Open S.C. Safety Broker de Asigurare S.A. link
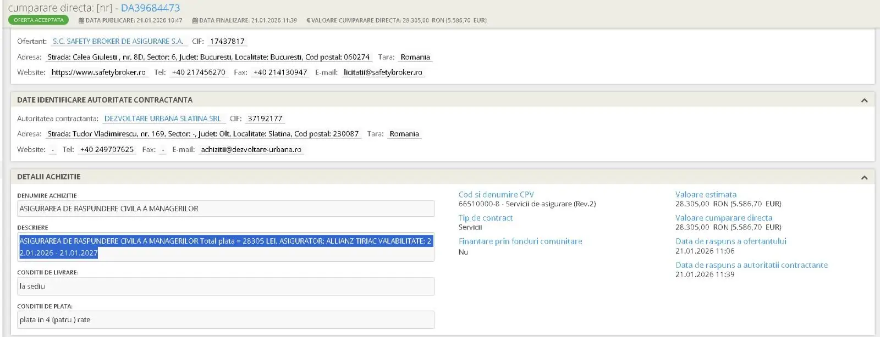This screenshot has height=337, width=880. point(118,41)
